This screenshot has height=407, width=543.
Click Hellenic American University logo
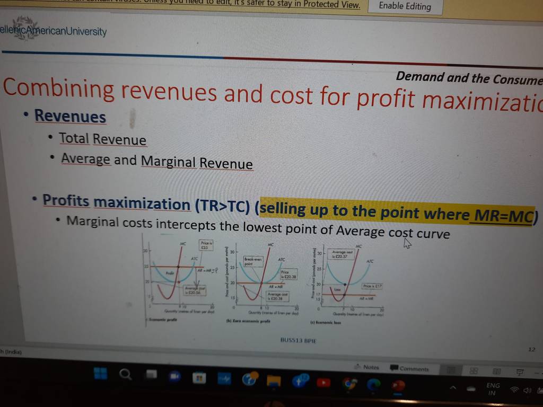pos(52,30)
